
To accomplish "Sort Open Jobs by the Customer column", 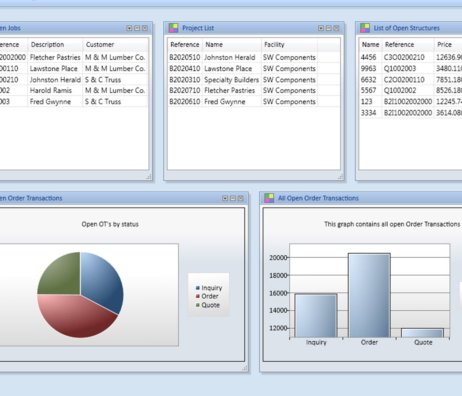I will click(99, 44).
